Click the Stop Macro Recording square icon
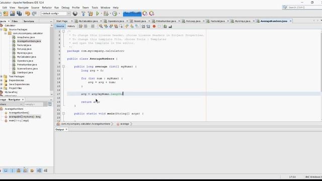The height and width of the screenshot is (181, 322). (x=159, y=26)
